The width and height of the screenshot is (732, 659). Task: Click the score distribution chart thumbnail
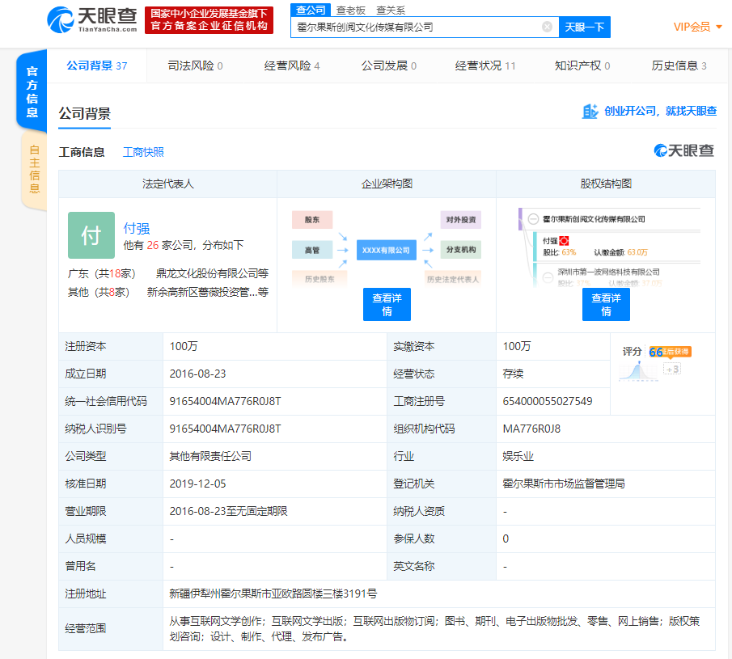coord(638,371)
